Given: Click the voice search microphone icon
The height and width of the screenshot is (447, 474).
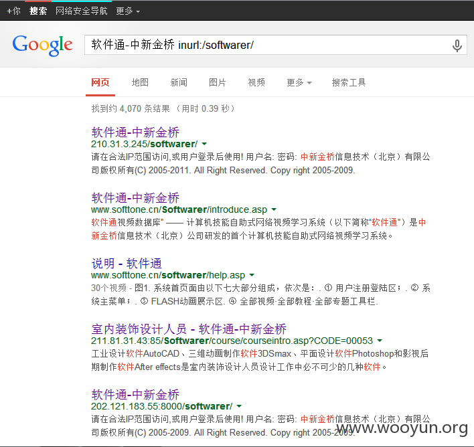Looking at the screenshot, I should pos(457,46).
